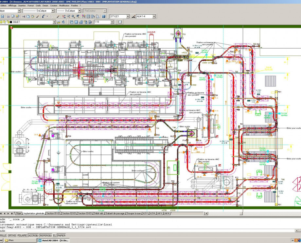Viewport: 301px width, 243px height.
Task: Open the Dessin menu
Action: [45, 6]
